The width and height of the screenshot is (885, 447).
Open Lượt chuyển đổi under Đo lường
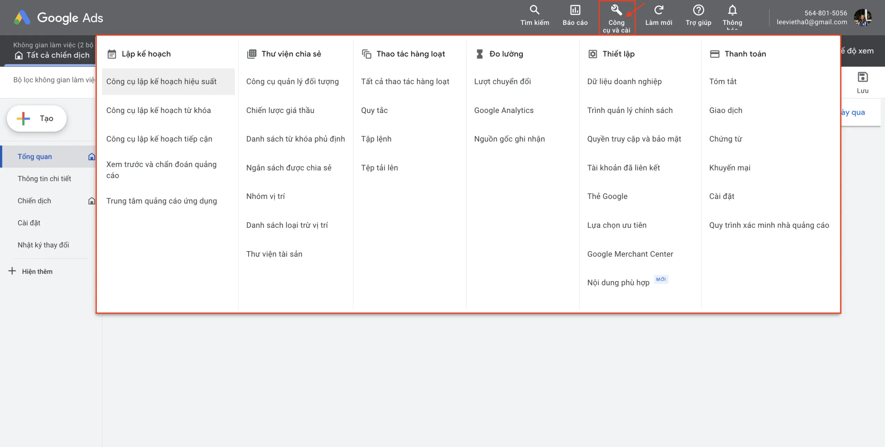[x=502, y=82]
